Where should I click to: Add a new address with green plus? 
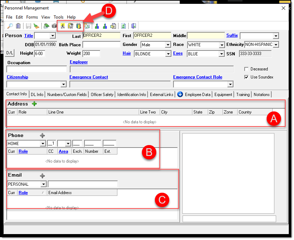tap(34, 104)
